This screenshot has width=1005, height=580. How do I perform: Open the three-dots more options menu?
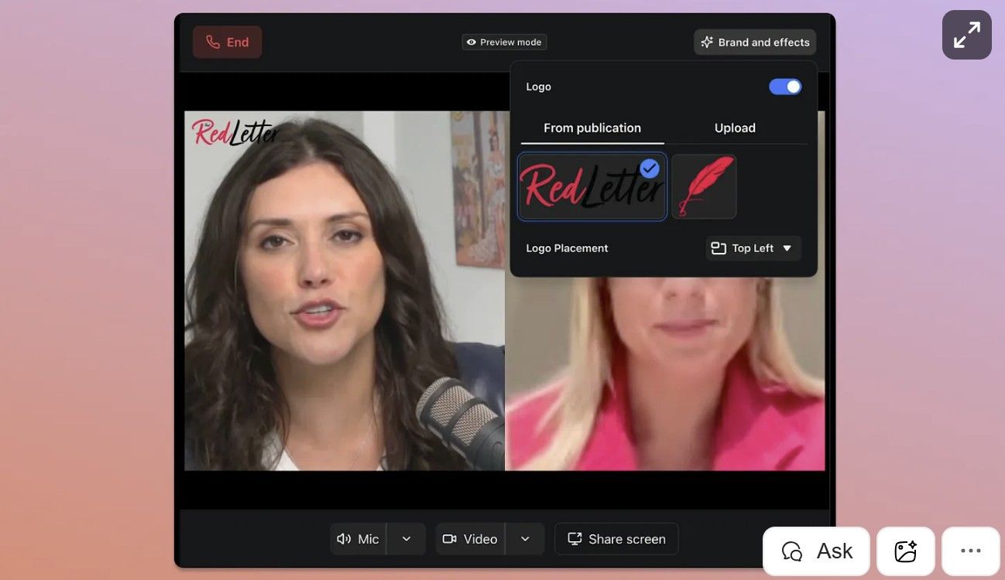point(970,551)
